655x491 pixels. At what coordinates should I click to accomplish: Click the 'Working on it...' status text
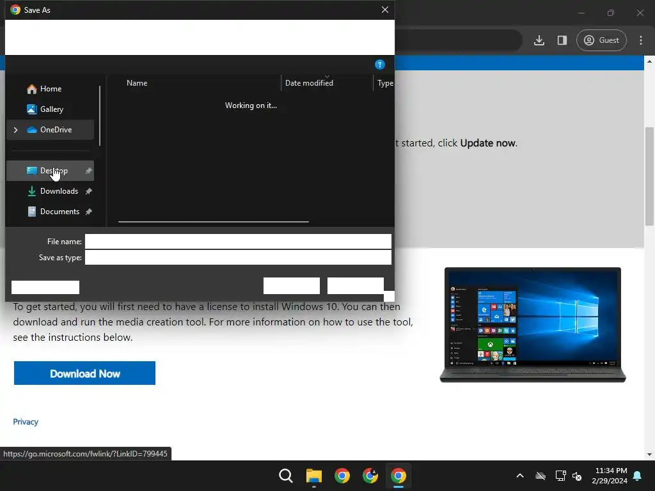(x=251, y=105)
